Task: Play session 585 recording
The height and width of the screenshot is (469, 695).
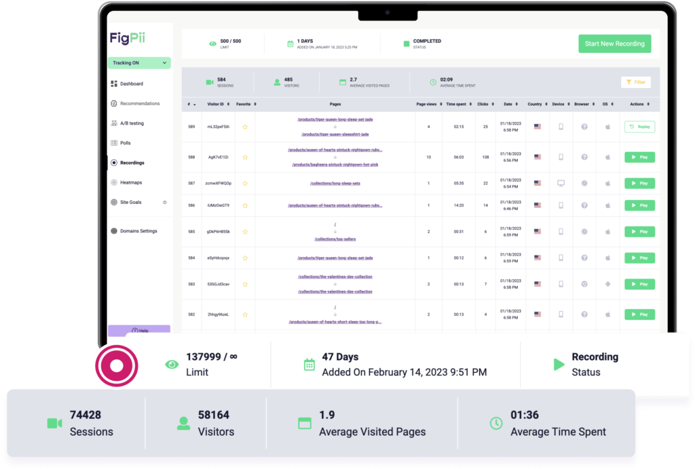Action: tap(639, 232)
